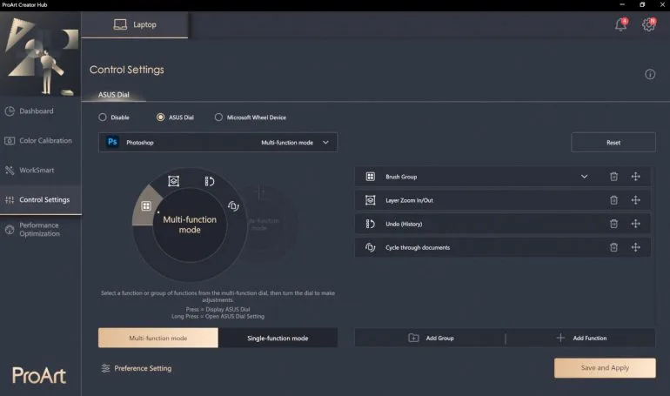Click the Layer Zoom In/Out label
670x396 pixels.
pyautogui.click(x=409, y=200)
